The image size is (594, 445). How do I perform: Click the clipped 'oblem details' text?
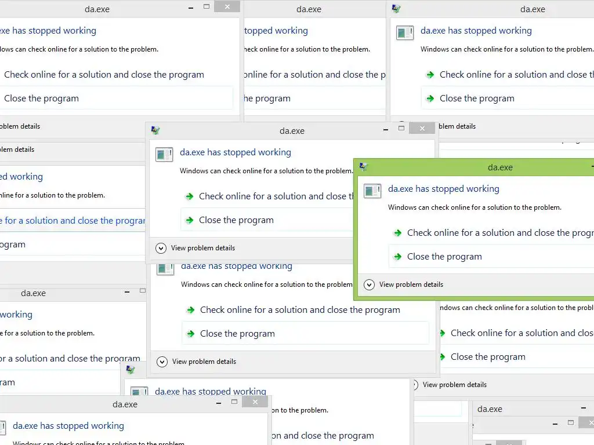20,126
